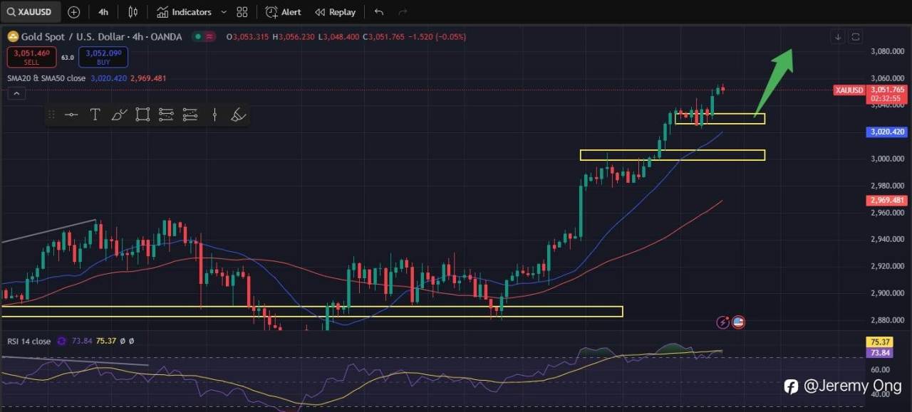Image resolution: width=912 pixels, height=412 pixels.
Task: Open indicator templates grid icon
Action: tap(242, 12)
